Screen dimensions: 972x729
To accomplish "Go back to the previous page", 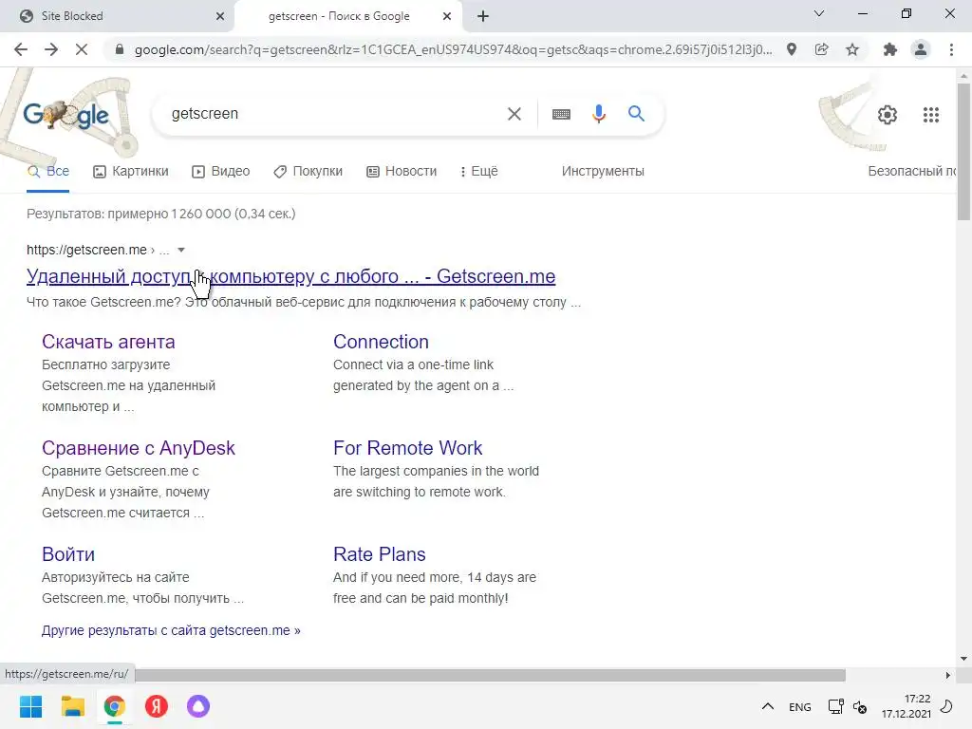I will point(21,49).
